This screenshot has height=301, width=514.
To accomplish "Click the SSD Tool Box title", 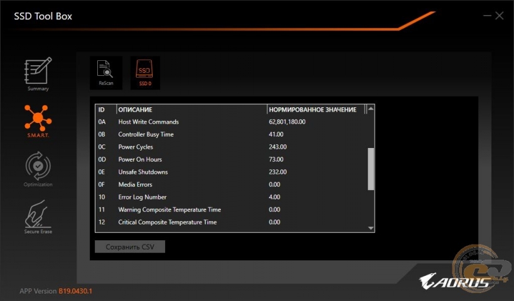I will [43, 16].
